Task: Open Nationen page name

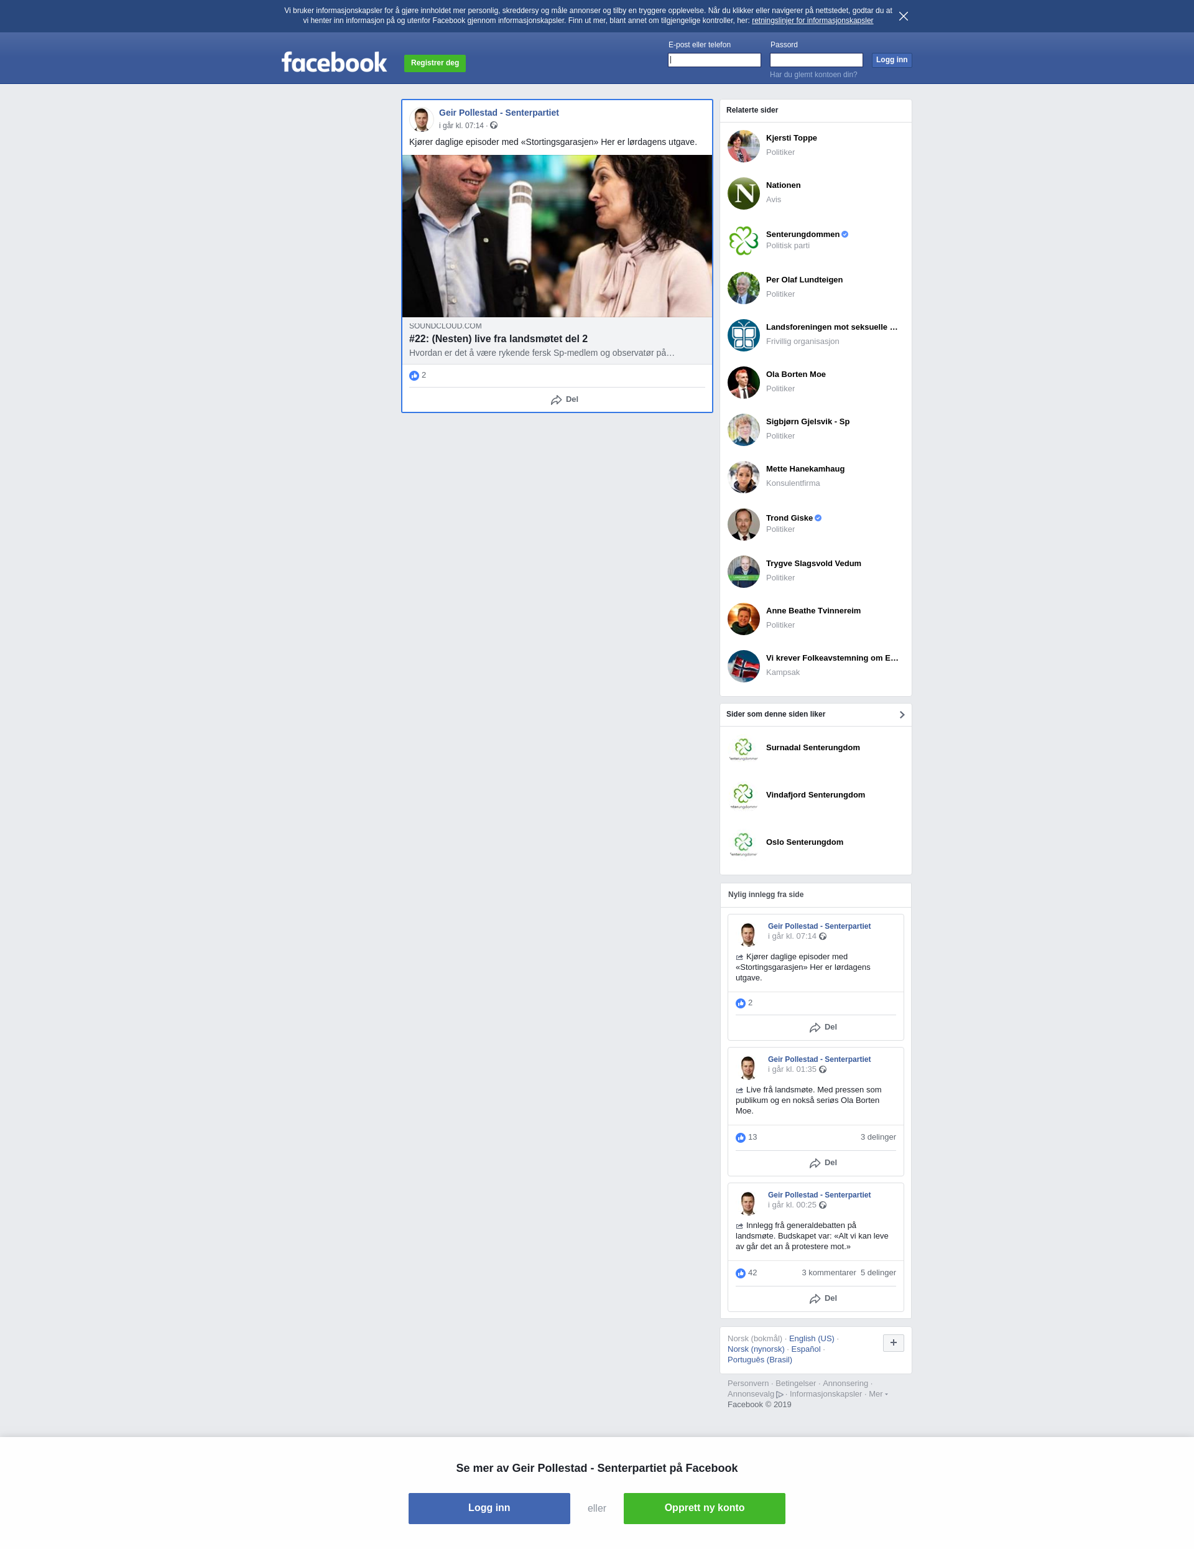Action: coord(783,186)
